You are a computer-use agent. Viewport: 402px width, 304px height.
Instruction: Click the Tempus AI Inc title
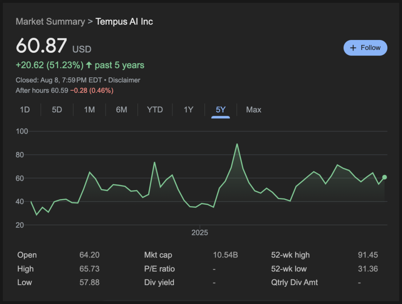(x=124, y=22)
